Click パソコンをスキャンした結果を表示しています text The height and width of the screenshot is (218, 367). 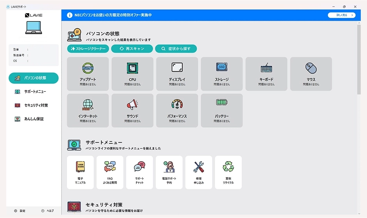point(118,40)
